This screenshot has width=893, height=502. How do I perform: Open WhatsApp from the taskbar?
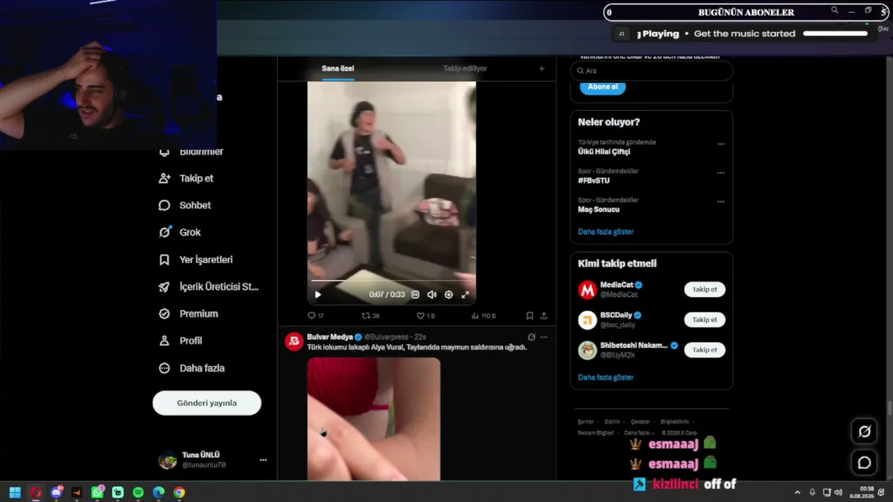click(98, 492)
